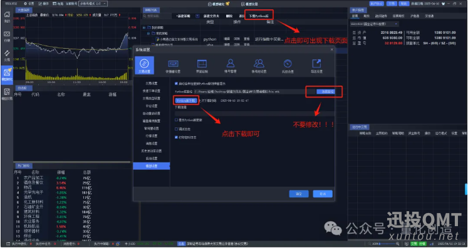Open the account group settings icon
The width and height of the screenshot is (468, 248).
[x=259, y=66]
